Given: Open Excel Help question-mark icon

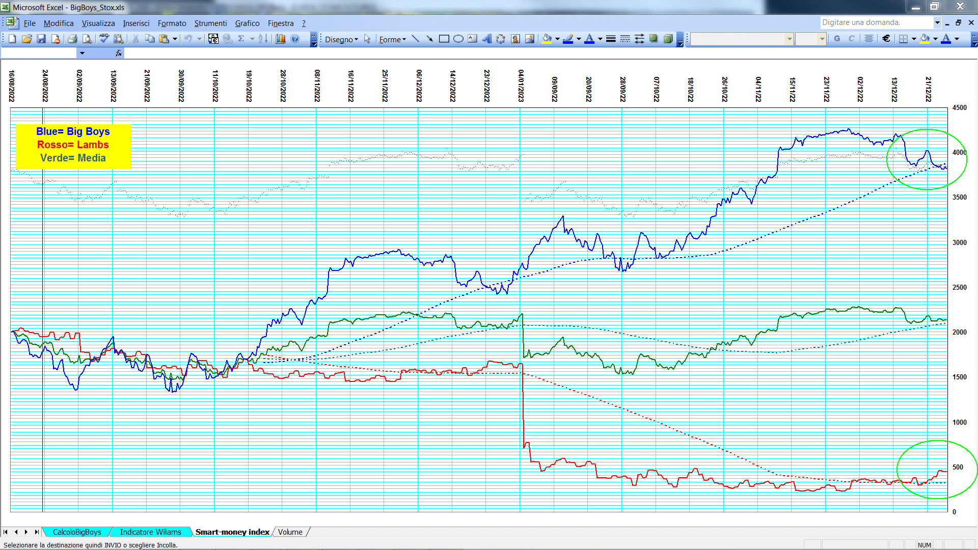Looking at the screenshot, I should [295, 39].
